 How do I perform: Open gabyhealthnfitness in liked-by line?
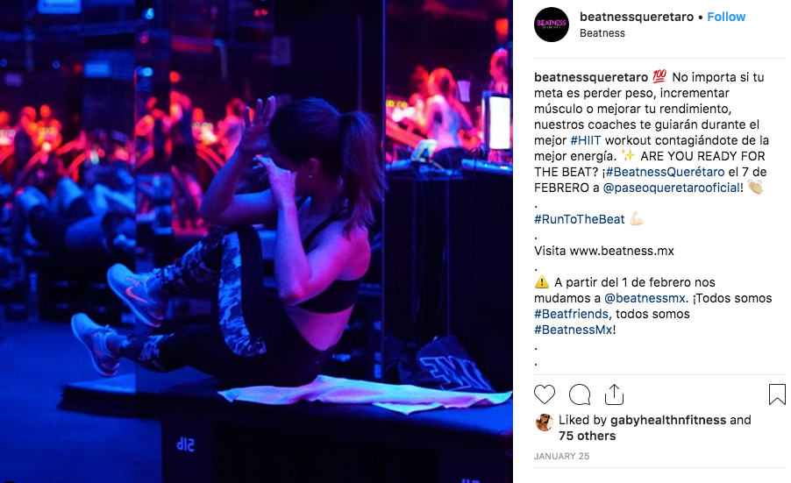tap(668, 420)
